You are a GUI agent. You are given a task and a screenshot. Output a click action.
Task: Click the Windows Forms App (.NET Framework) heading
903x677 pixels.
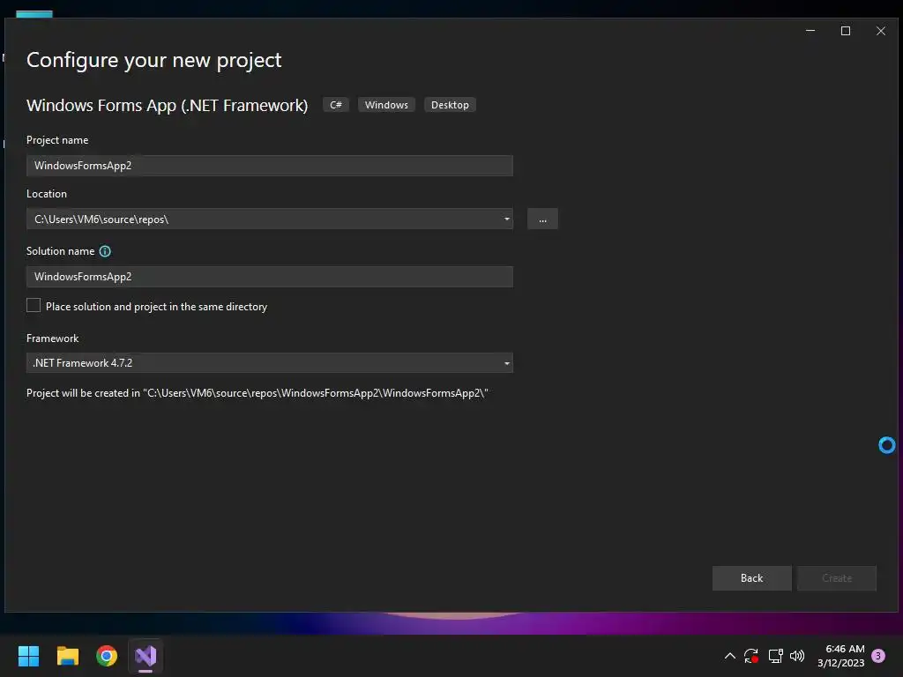(167, 106)
